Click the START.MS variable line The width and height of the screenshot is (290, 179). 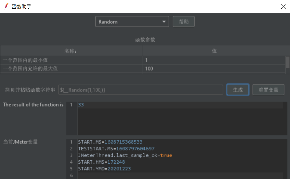coord(110,142)
